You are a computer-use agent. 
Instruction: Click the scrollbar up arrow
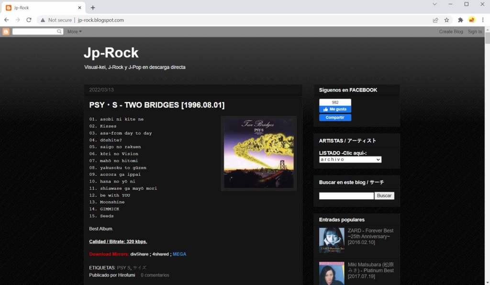point(487,29)
